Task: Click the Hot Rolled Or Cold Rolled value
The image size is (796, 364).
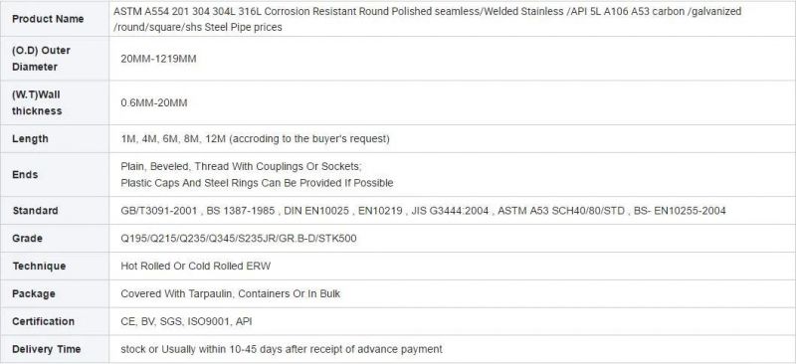Action: (196, 266)
